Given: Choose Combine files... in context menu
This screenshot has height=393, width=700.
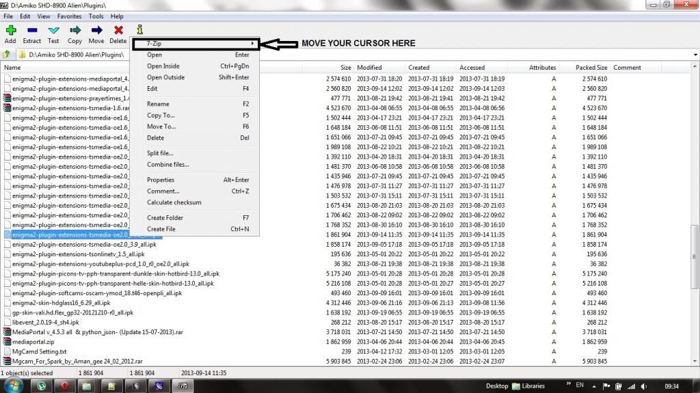Looking at the screenshot, I should tap(195, 164).
